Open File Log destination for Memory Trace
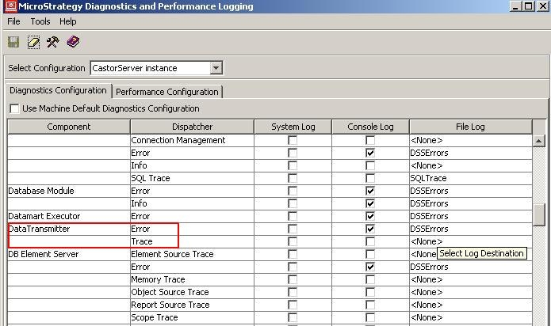The image size is (551, 326). [470, 279]
